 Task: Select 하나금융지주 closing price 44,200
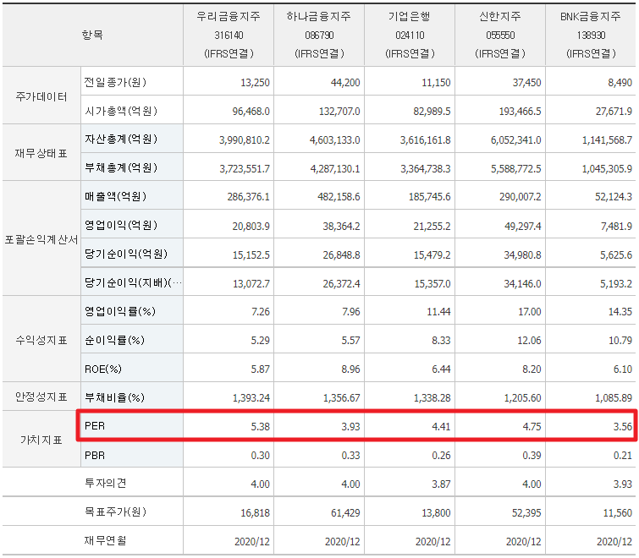click(345, 83)
